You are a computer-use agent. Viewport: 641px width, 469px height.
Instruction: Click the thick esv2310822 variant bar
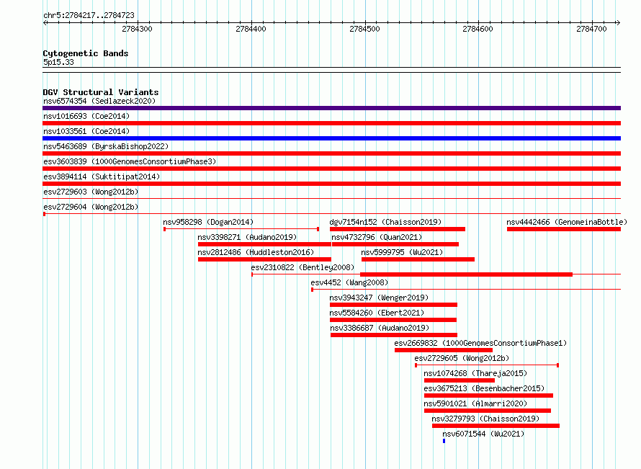(466, 274)
